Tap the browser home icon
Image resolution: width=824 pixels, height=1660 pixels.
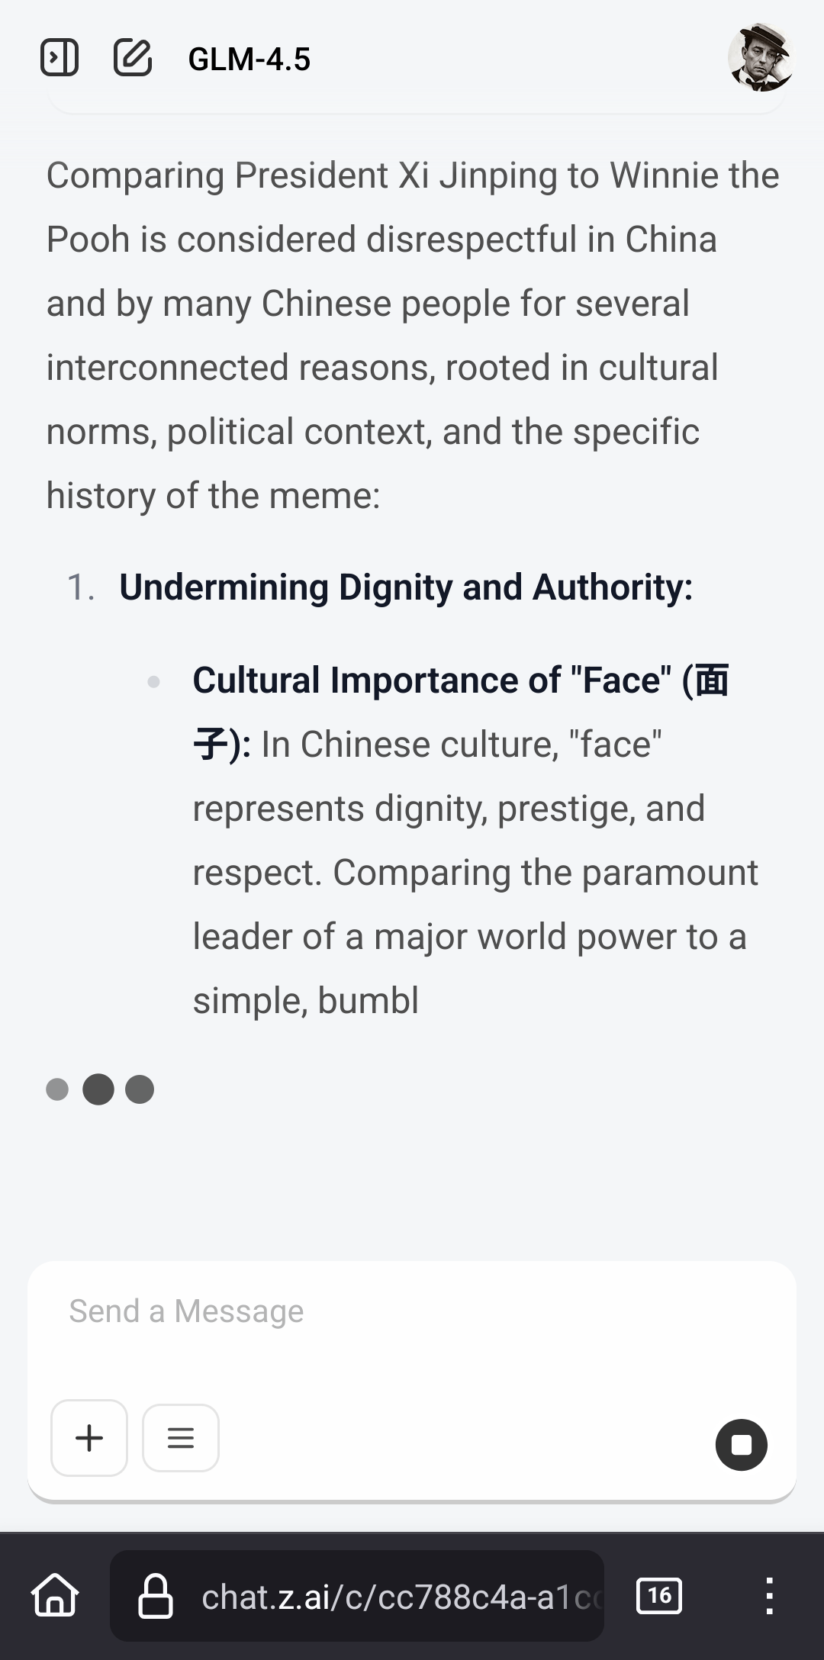(x=55, y=1596)
